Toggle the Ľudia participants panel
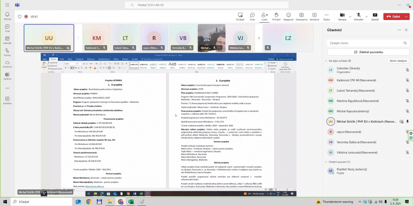The height and width of the screenshot is (206, 414). (x=264, y=16)
